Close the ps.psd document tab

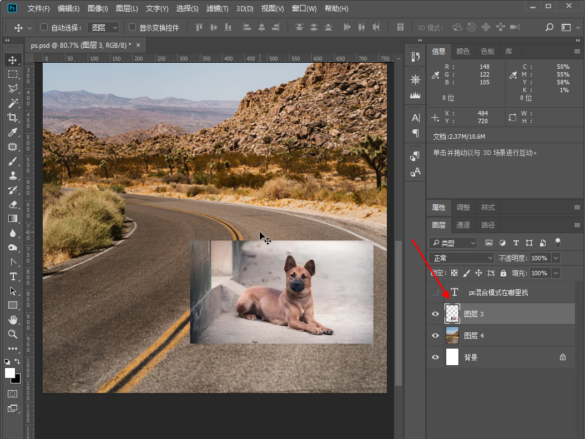click(x=138, y=45)
